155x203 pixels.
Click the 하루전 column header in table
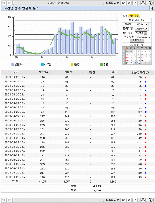point(68,72)
